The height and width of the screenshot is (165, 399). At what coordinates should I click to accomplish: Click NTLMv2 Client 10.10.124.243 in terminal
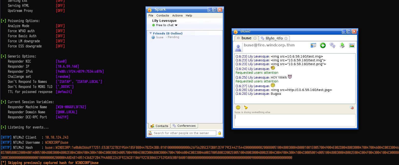pyautogui.click(x=57, y=137)
